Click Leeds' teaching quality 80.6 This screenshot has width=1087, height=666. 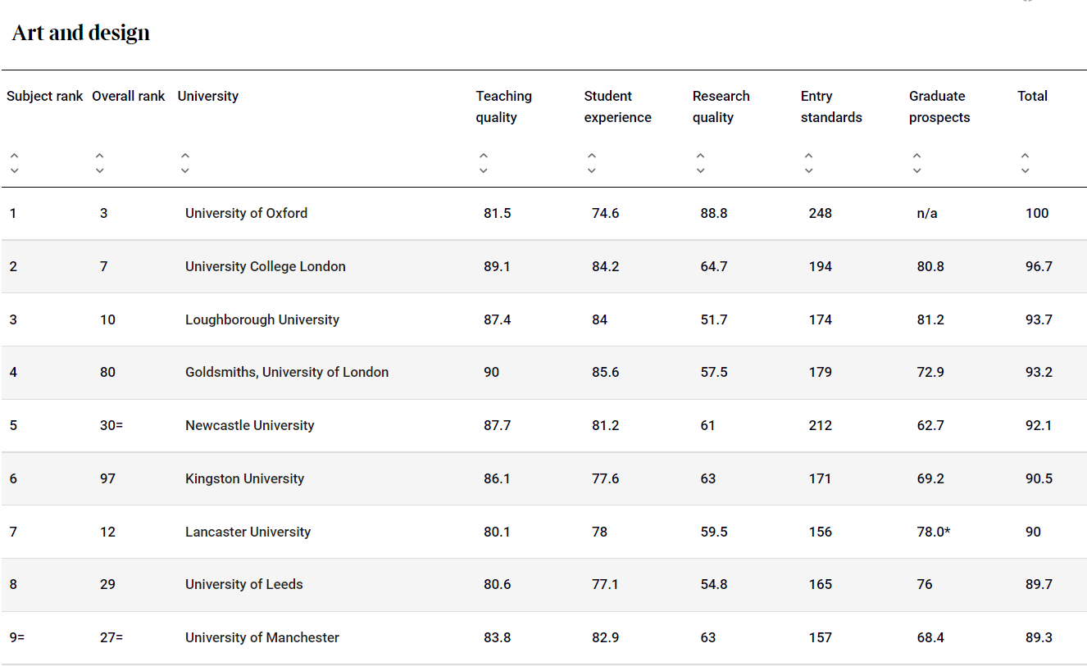click(498, 584)
